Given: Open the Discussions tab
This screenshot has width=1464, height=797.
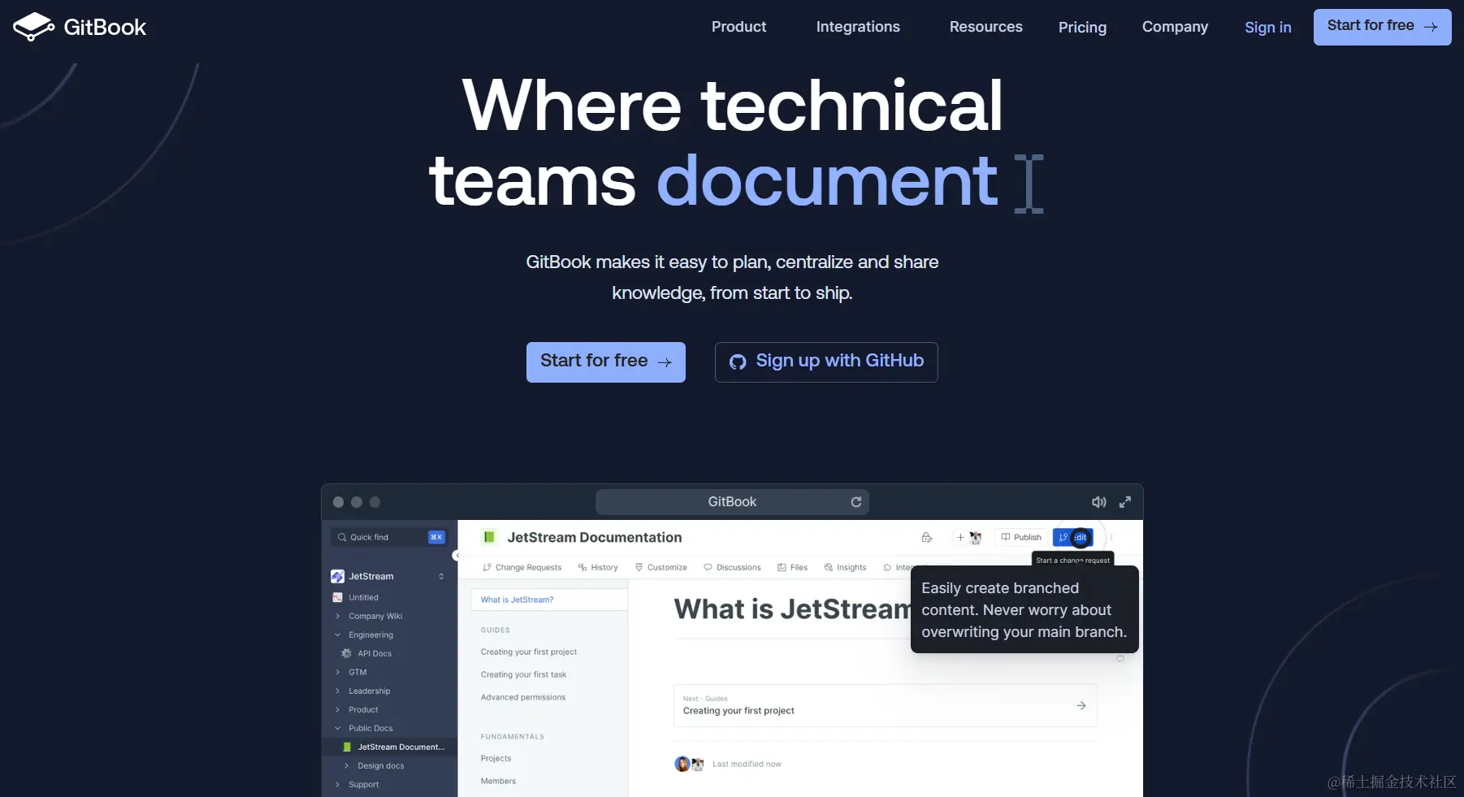Looking at the screenshot, I should (x=732, y=567).
